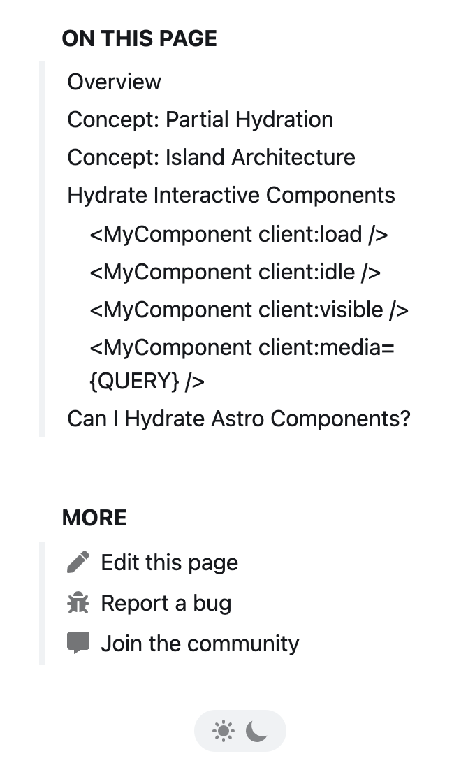Click the bug icon next to Report a bug
The image size is (475, 770).
tap(79, 602)
